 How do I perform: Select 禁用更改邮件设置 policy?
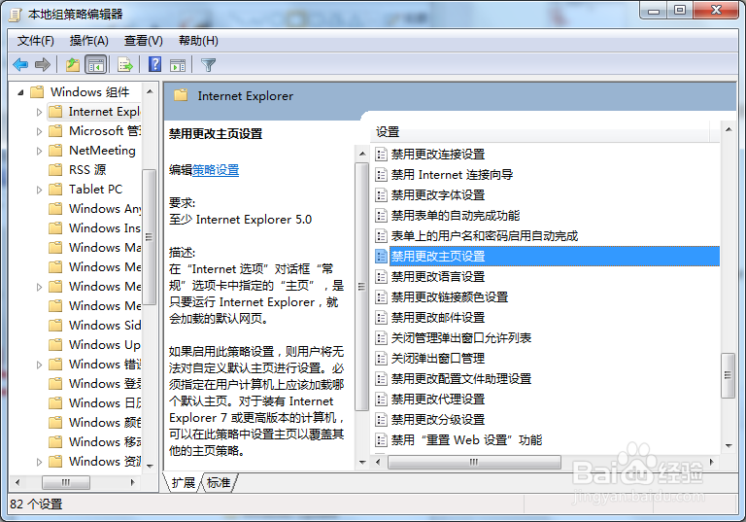pyautogui.click(x=438, y=318)
